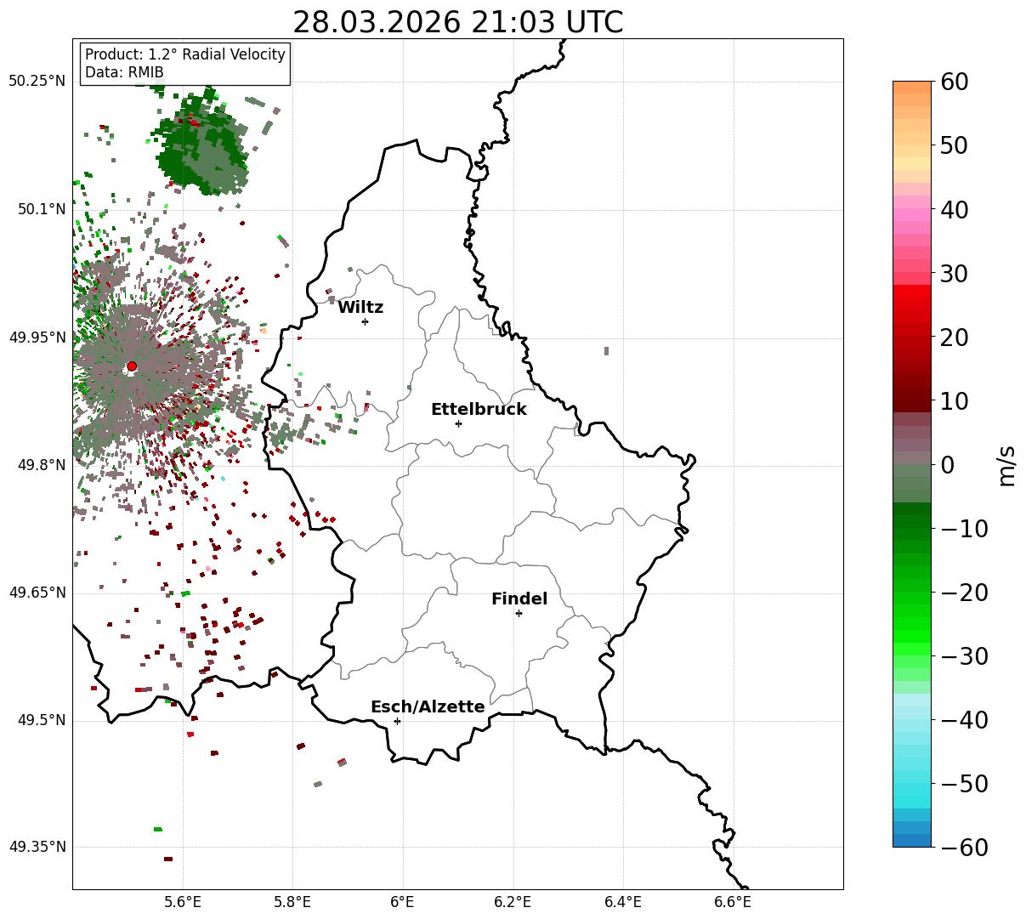Viewport: 1026px width, 919px height.
Task: Click the 6.6°E longitude tick label
Action: click(733, 902)
